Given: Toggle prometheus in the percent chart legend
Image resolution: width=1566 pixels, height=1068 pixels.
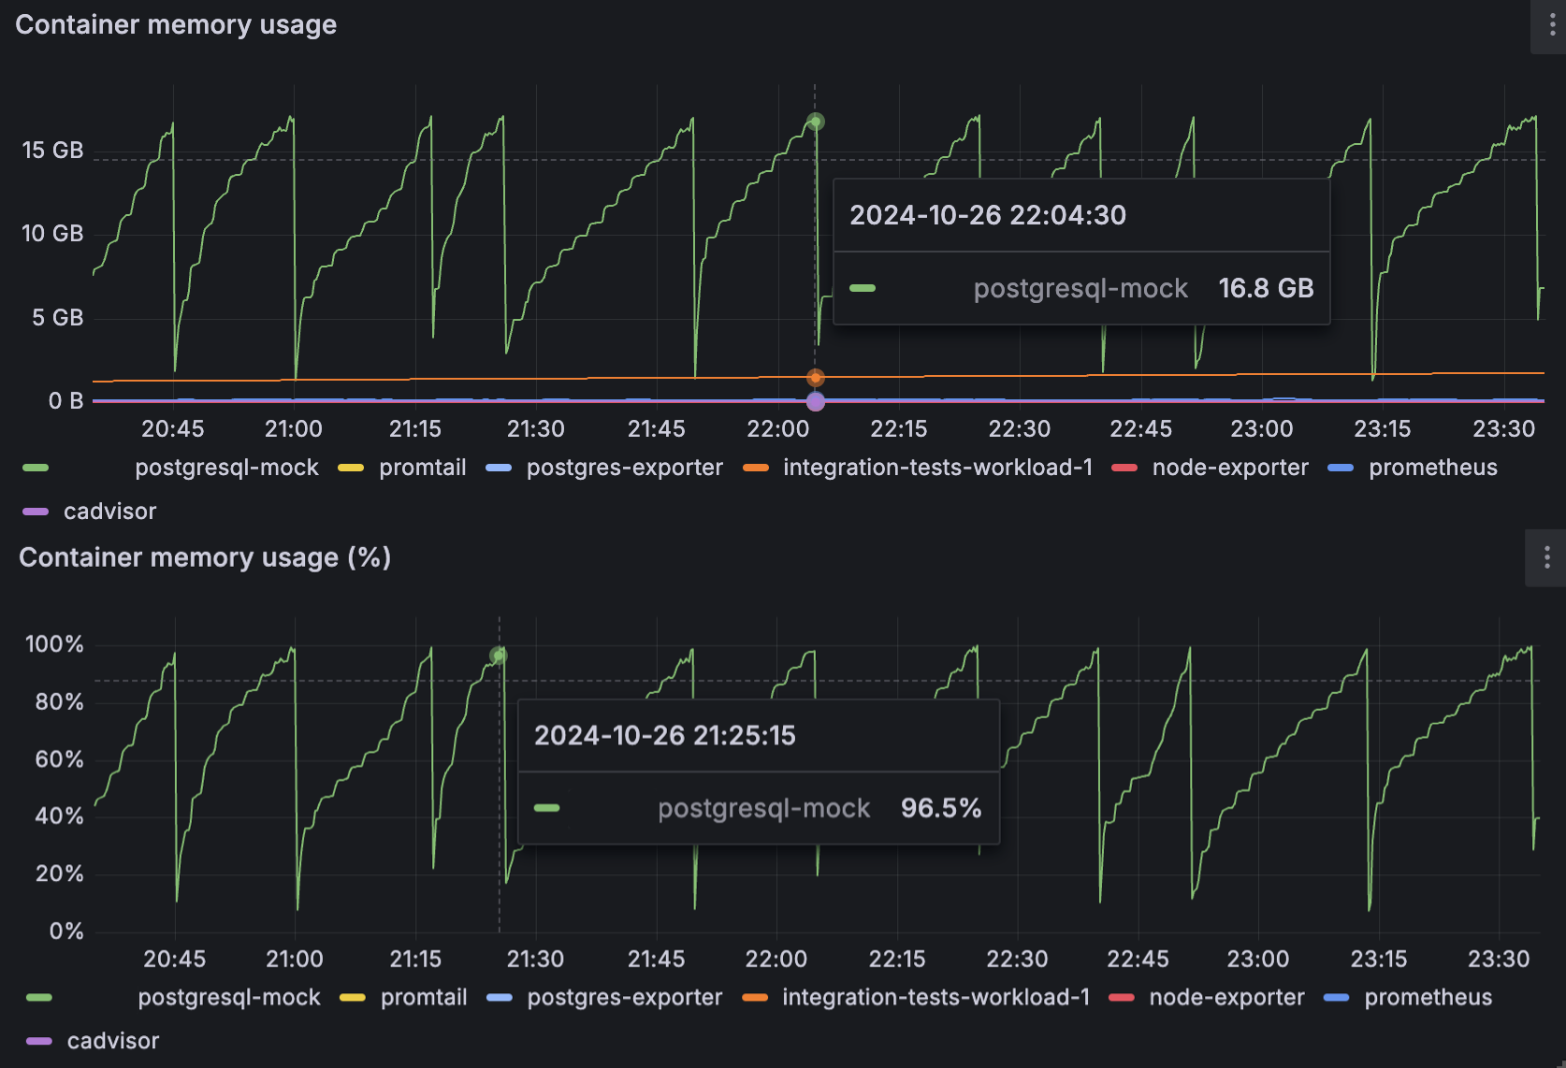Looking at the screenshot, I should pos(1428,998).
